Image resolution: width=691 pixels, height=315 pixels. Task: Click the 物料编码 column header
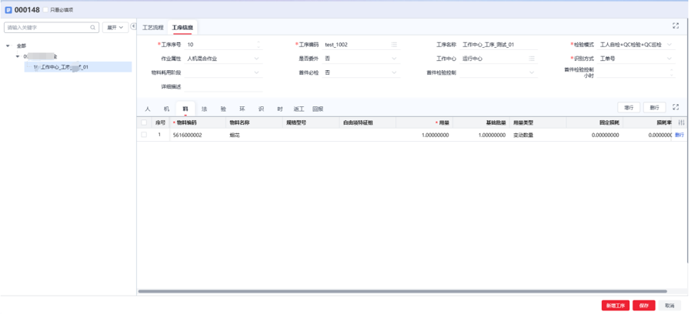tap(198, 122)
